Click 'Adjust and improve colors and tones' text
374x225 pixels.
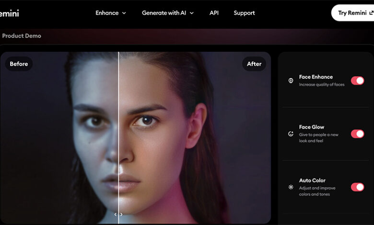[317, 191]
